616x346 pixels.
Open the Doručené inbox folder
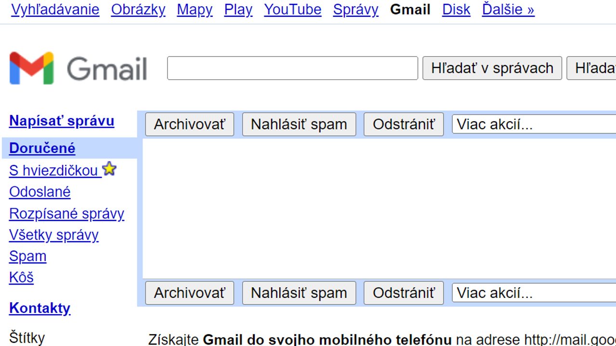42,148
